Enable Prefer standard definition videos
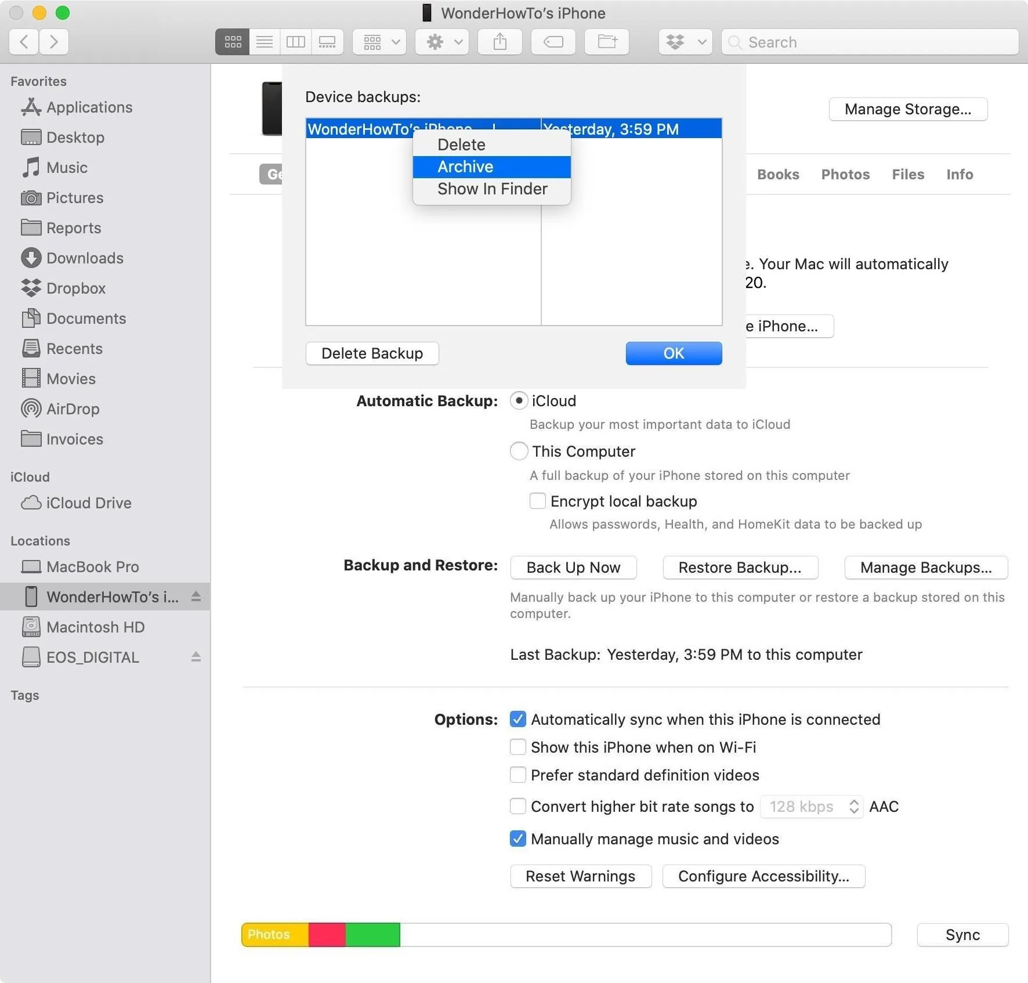The height and width of the screenshot is (983, 1028). [518, 775]
